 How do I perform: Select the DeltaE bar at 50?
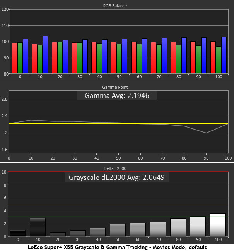117,230
